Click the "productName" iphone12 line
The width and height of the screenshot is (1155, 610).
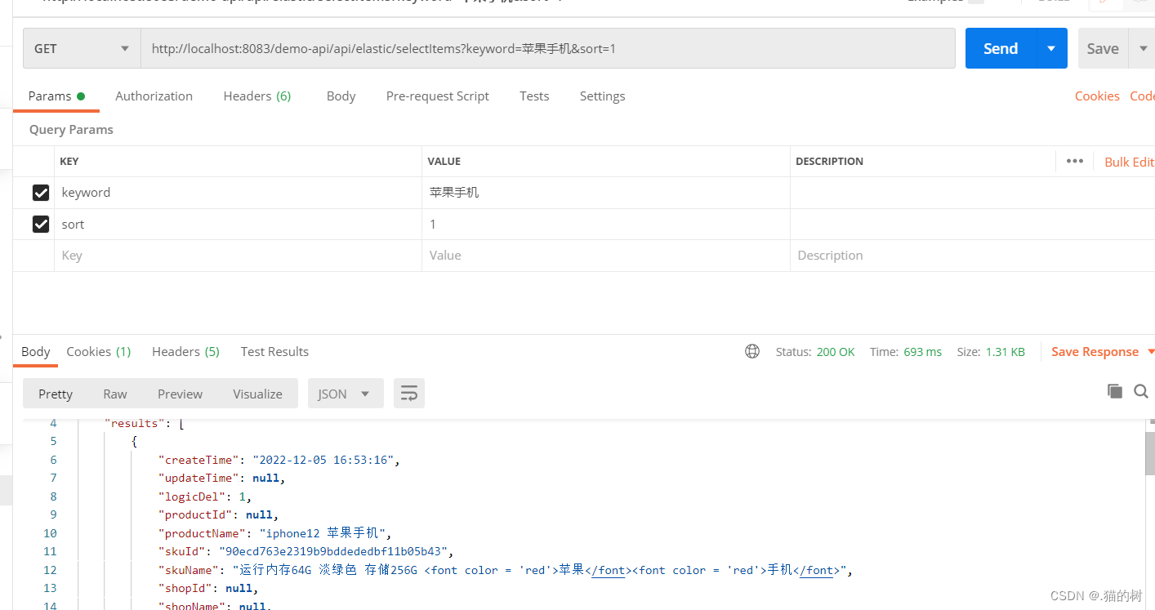pyautogui.click(x=275, y=533)
